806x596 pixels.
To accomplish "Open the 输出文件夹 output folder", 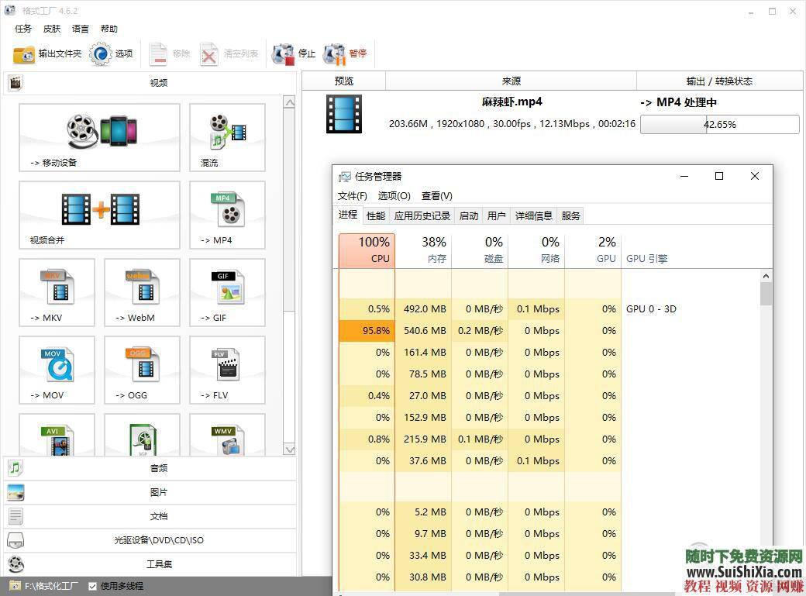I will (x=46, y=53).
